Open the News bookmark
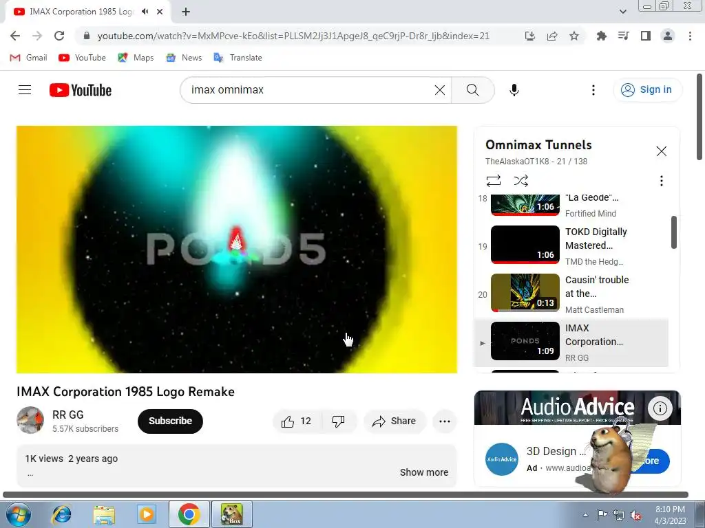This screenshot has height=528, width=705. tap(184, 58)
